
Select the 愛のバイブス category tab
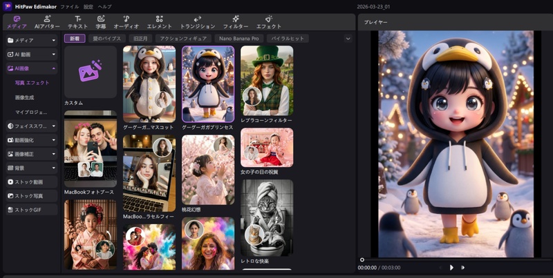tap(107, 39)
